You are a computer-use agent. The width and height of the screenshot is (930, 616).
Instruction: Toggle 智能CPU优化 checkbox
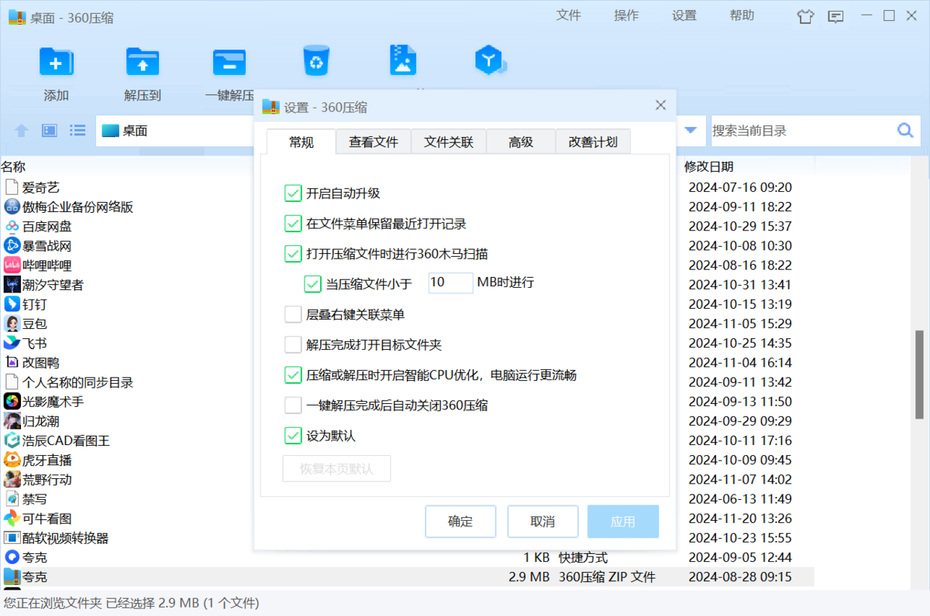point(293,375)
